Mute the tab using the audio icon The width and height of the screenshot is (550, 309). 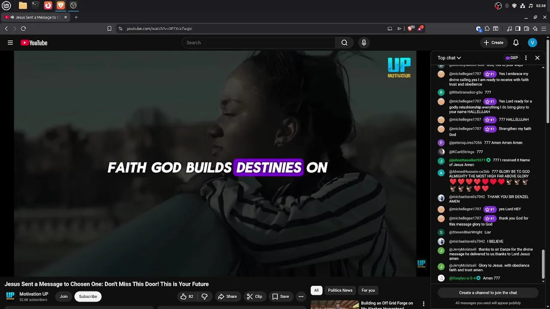pos(12,17)
